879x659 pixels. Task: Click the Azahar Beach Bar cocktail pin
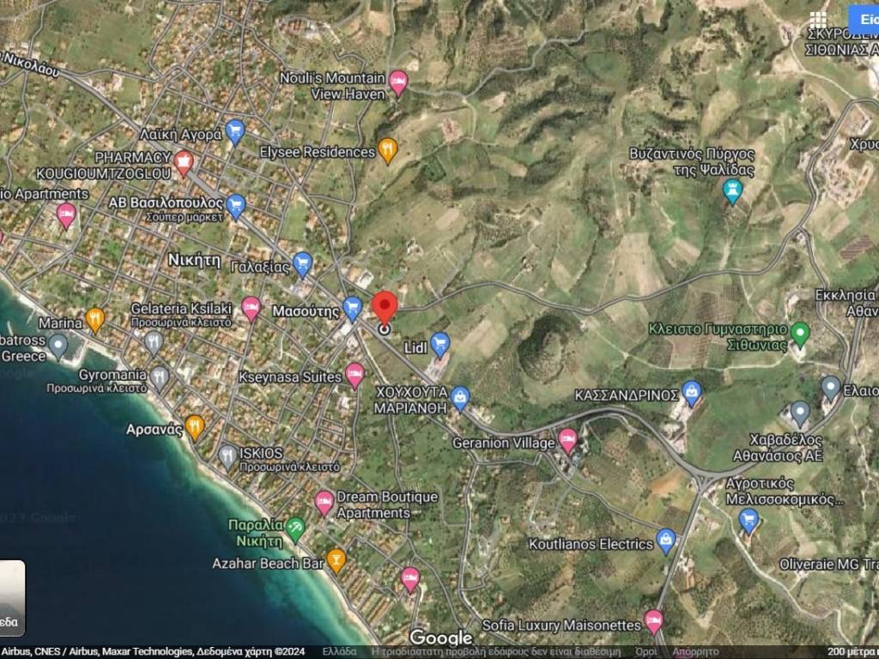coord(336,561)
